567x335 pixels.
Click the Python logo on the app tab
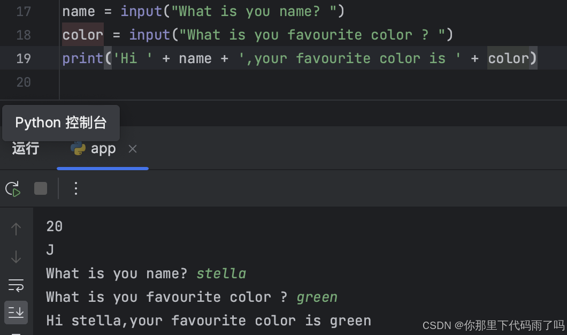tap(78, 149)
